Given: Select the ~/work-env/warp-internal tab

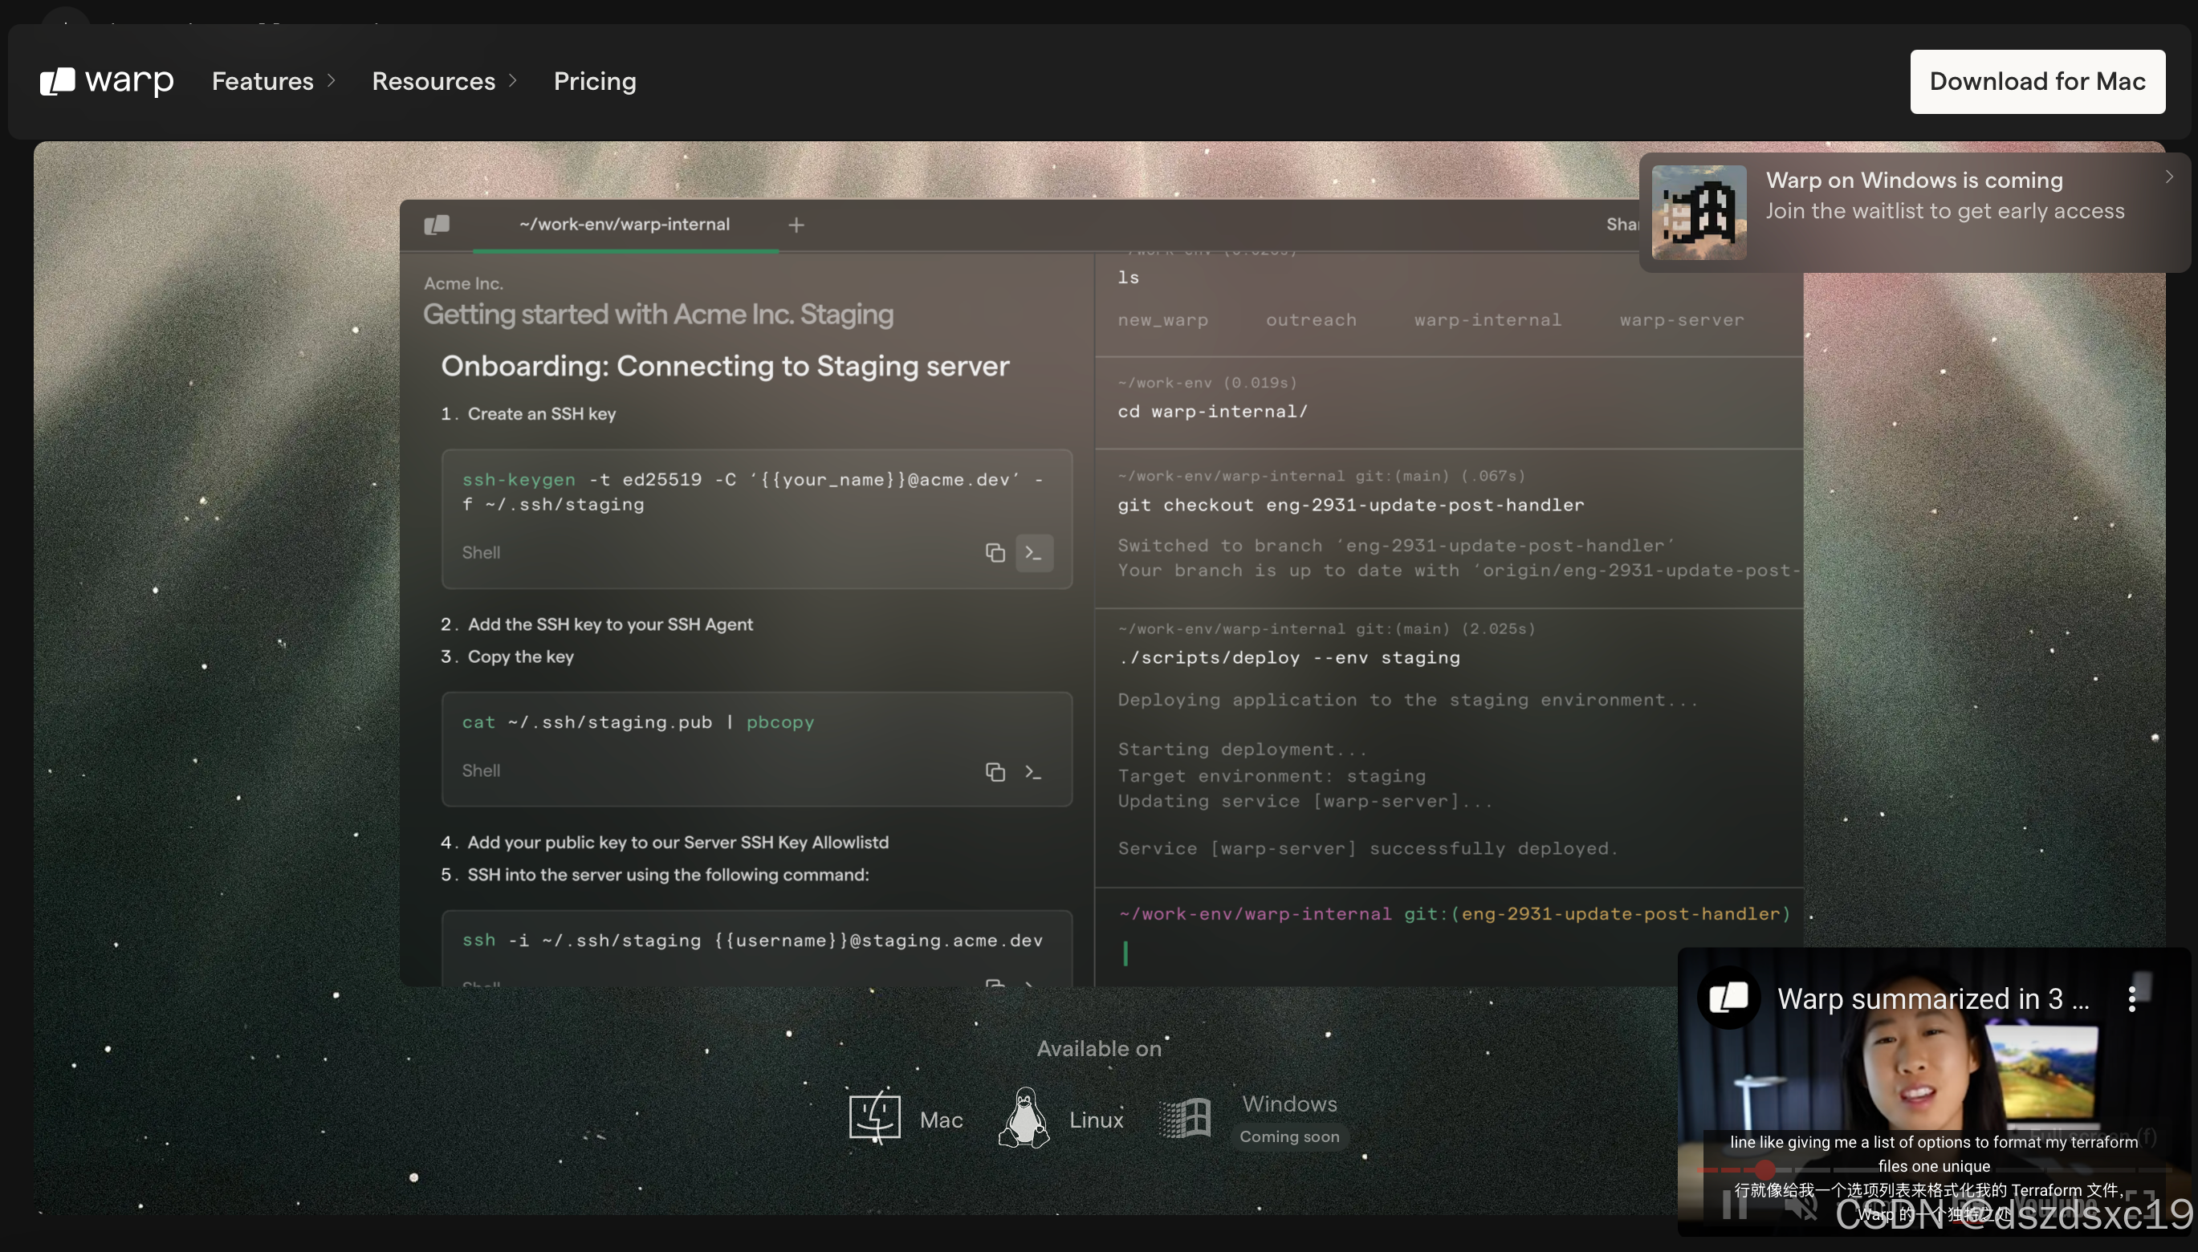Looking at the screenshot, I should (x=625, y=225).
